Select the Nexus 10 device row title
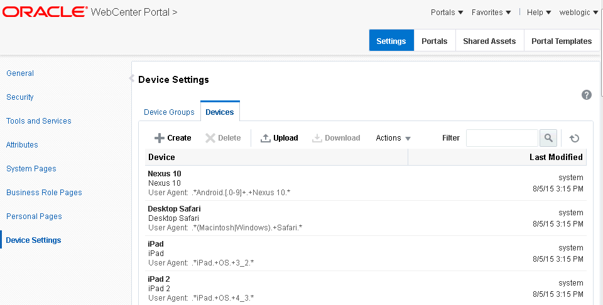 click(165, 174)
